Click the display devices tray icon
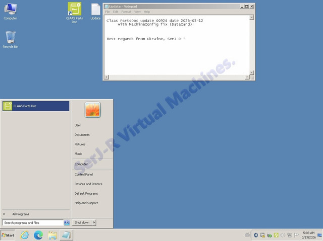The width and height of the screenshot is (323, 241). point(289,235)
